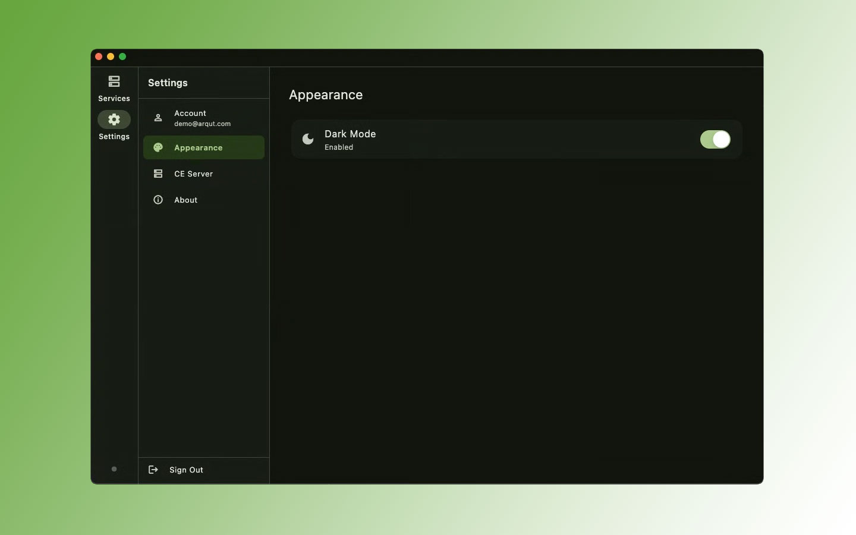
Task: Click the About info icon
Action: click(x=158, y=200)
